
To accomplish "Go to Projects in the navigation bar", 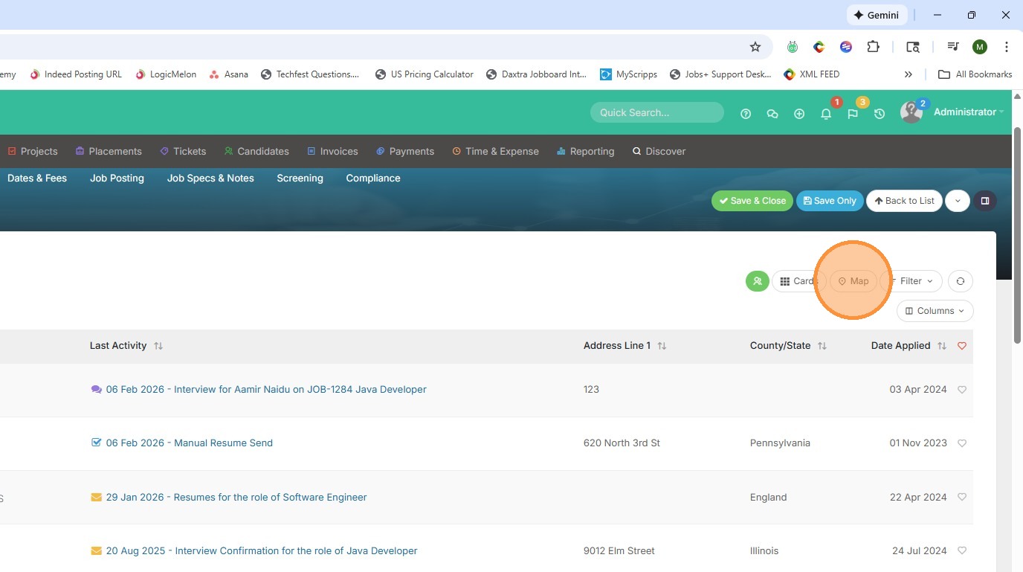I will pos(33,151).
